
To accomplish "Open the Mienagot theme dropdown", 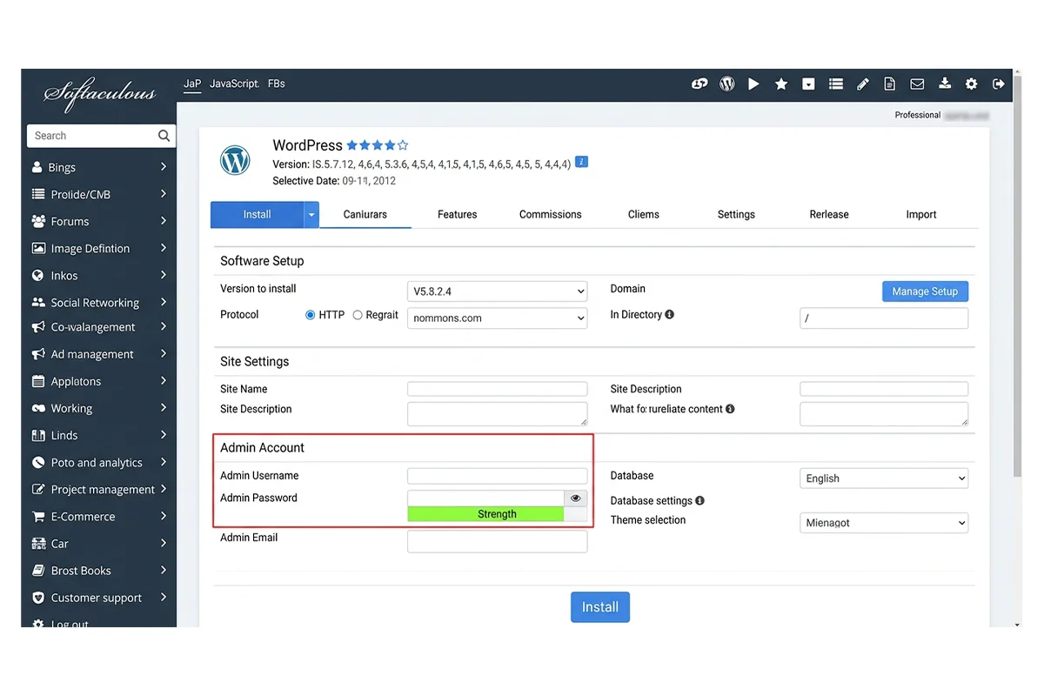I will [884, 523].
